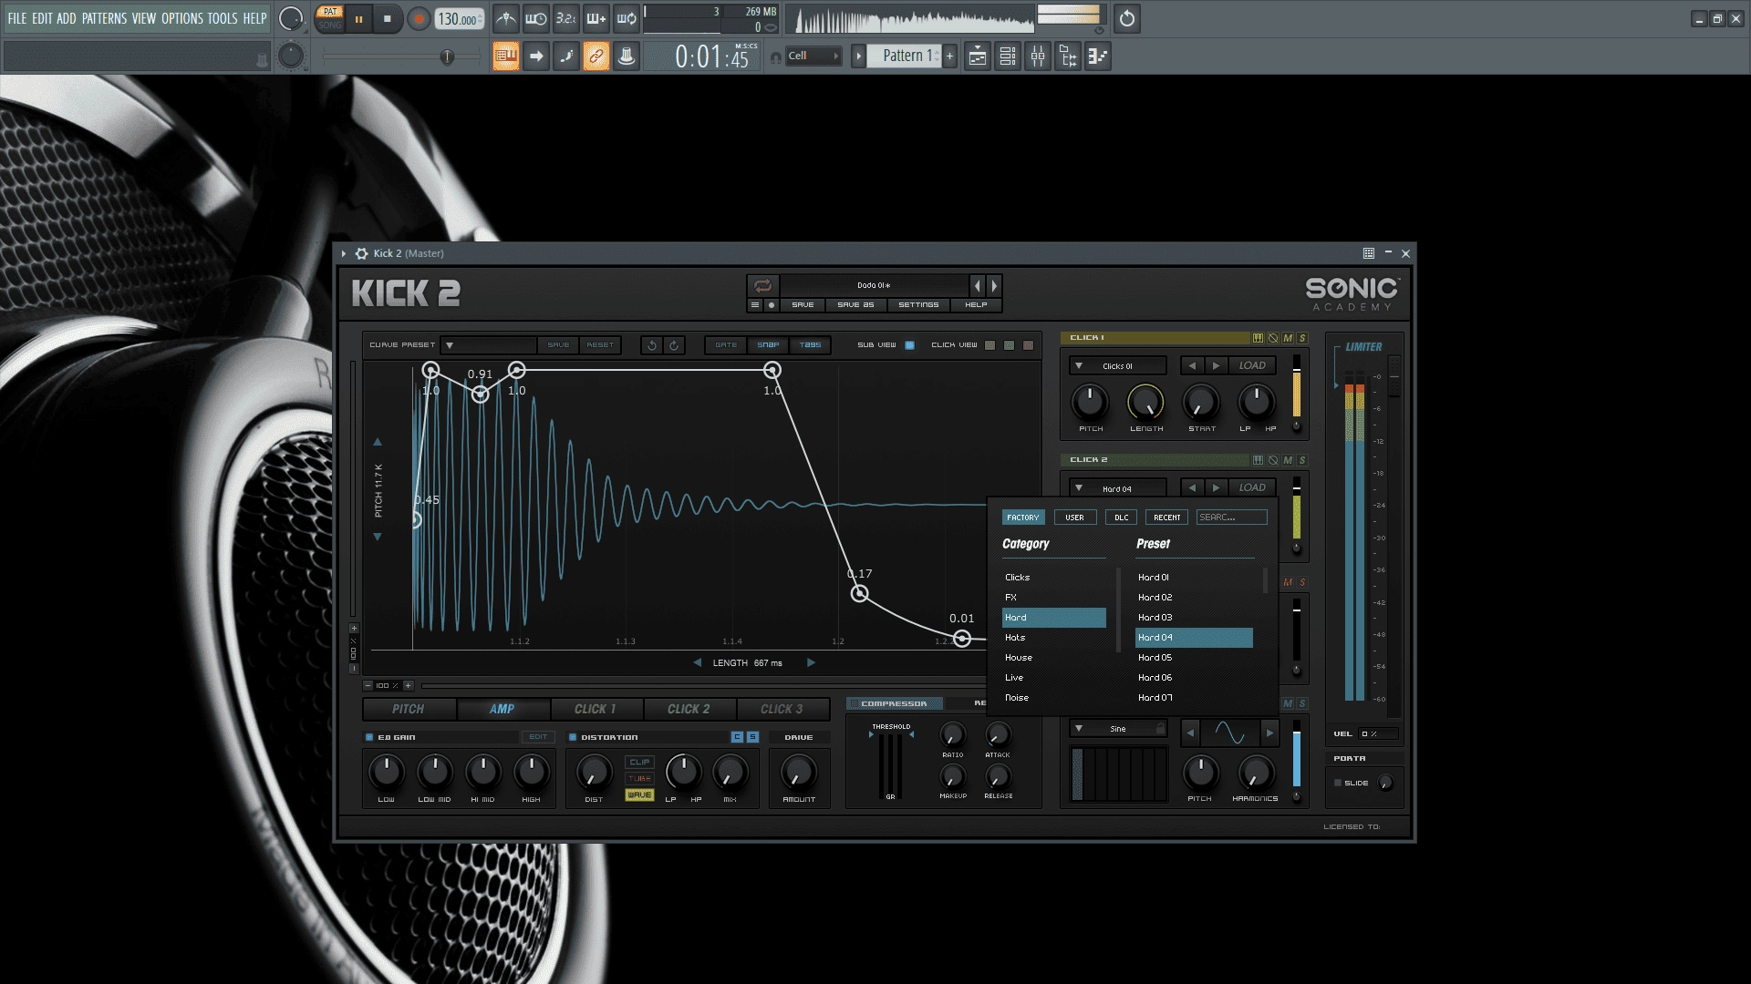
Task: Select previous Kick 2 preset arrow
Action: tap(977, 286)
